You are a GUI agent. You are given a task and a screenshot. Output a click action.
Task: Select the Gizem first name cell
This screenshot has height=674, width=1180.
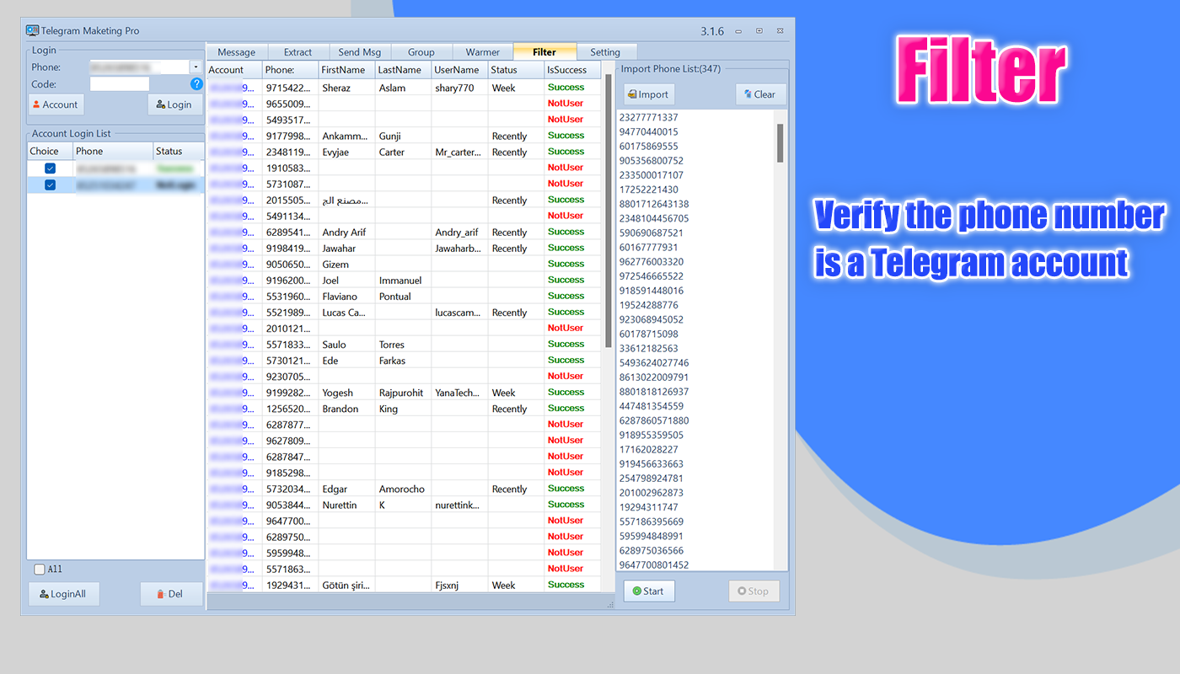(x=347, y=265)
